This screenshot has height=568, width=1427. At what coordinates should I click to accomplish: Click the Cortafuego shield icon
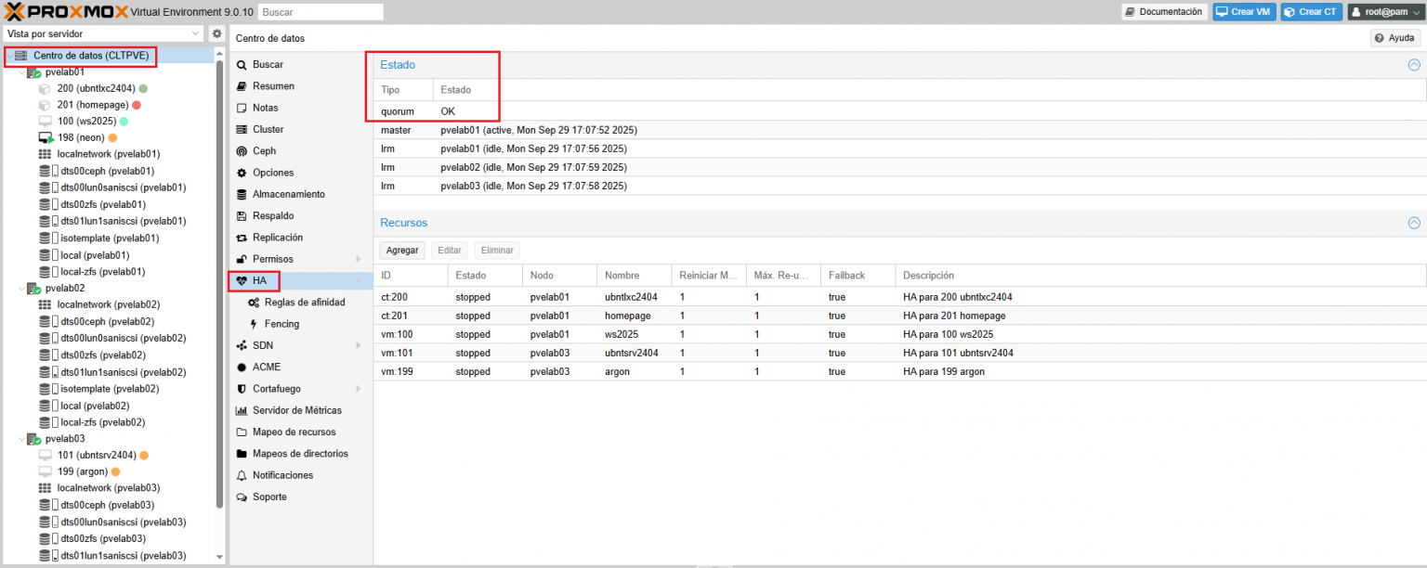[x=242, y=389]
